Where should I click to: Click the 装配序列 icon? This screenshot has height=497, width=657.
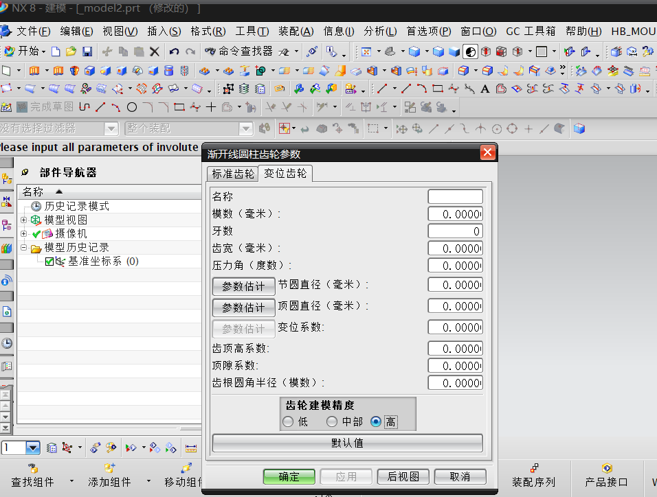[x=534, y=468]
